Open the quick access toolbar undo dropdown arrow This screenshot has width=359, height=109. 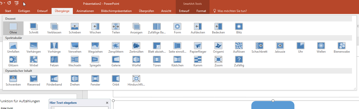4,3
